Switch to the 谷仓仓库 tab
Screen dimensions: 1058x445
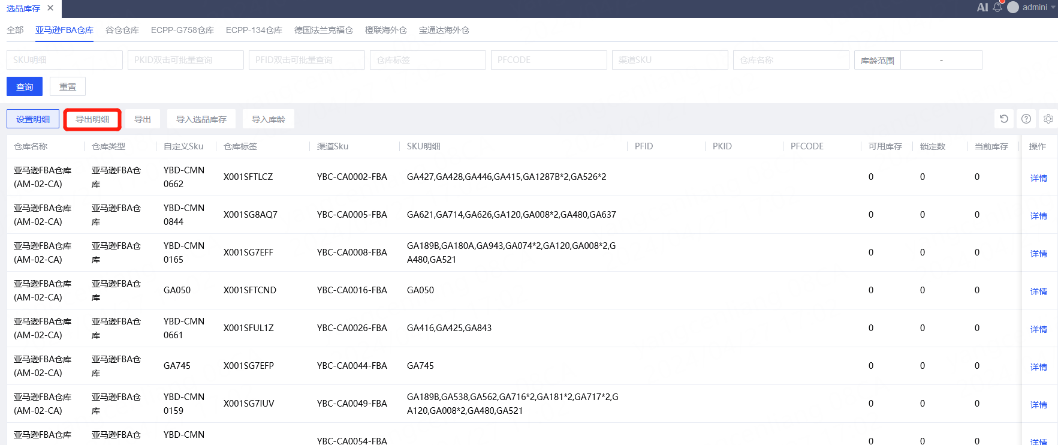[x=122, y=30]
